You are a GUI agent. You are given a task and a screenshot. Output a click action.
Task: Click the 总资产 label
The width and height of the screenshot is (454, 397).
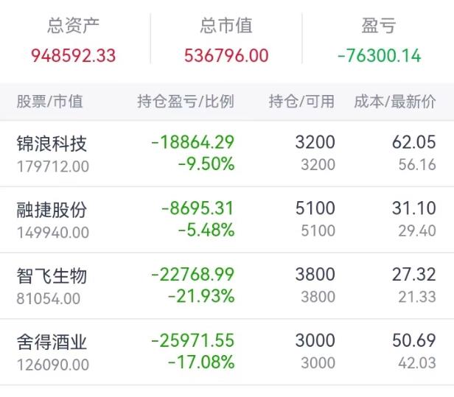pyautogui.click(x=73, y=27)
